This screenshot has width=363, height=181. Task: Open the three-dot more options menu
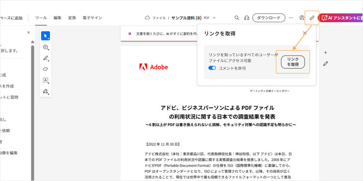(x=291, y=18)
